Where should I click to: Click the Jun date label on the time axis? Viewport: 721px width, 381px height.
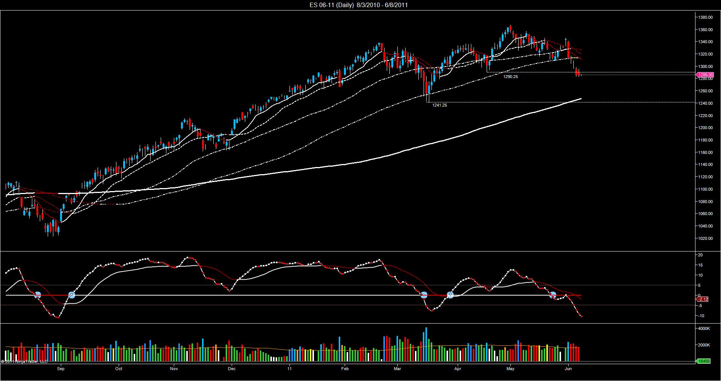tap(568, 369)
